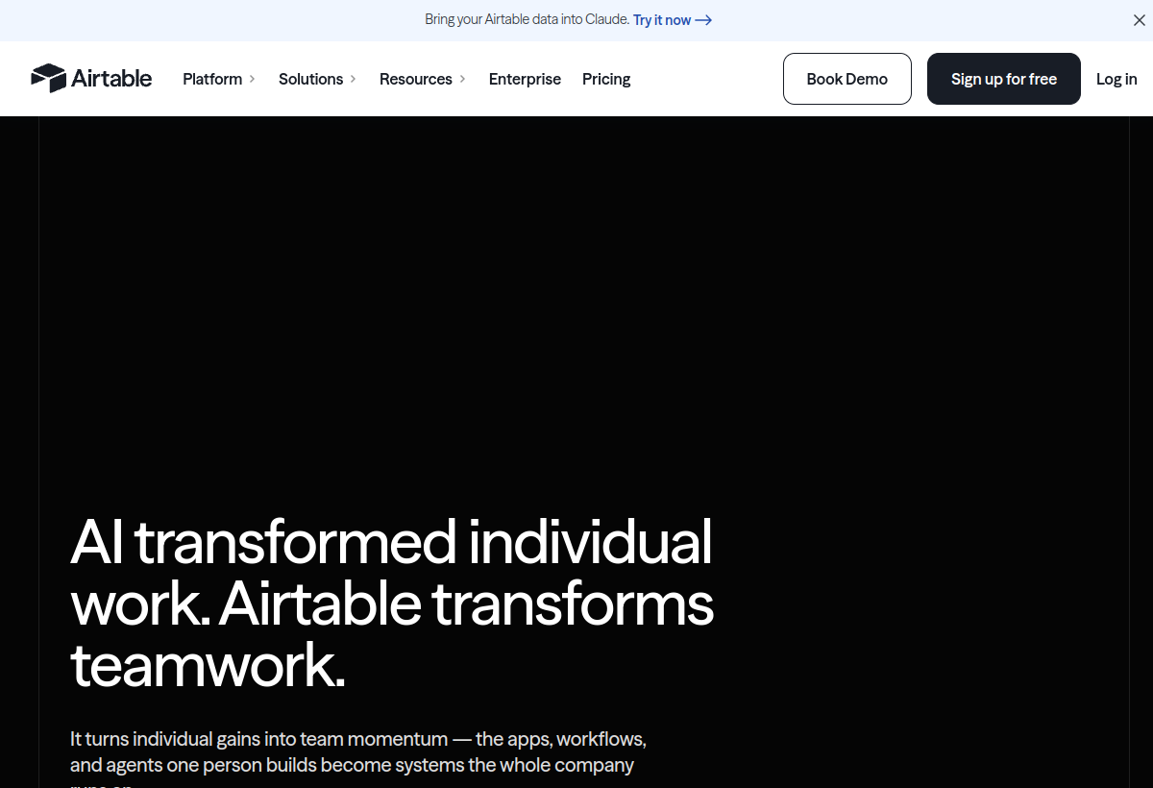Click the 'It turns individual gains' paragraph
Viewport: 1153px width, 788px height.
[357, 759]
